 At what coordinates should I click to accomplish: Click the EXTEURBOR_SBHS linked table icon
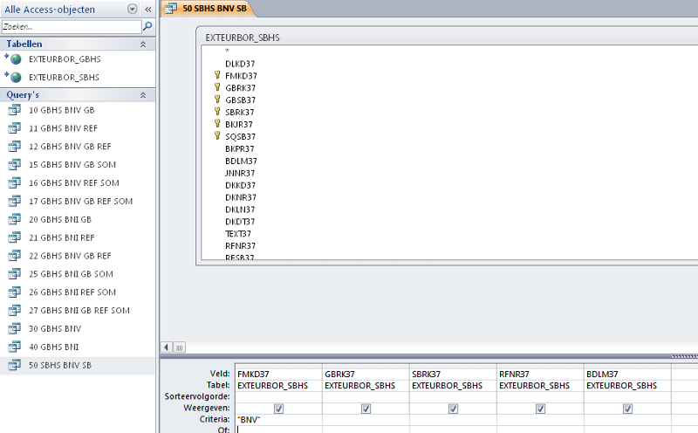point(14,77)
